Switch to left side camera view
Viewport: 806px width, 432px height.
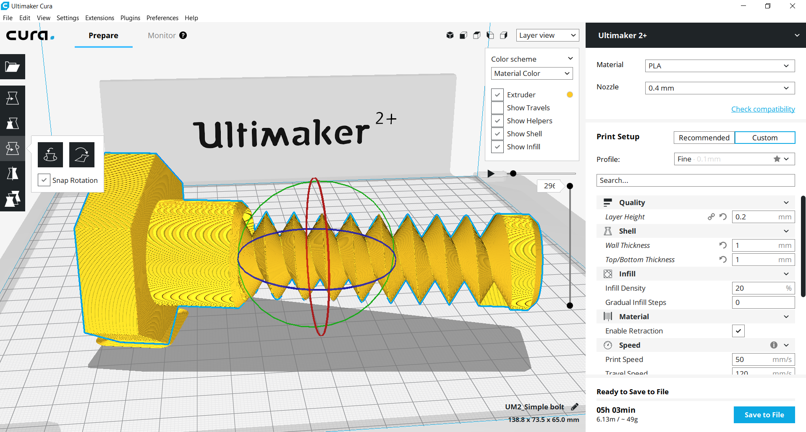(x=490, y=35)
